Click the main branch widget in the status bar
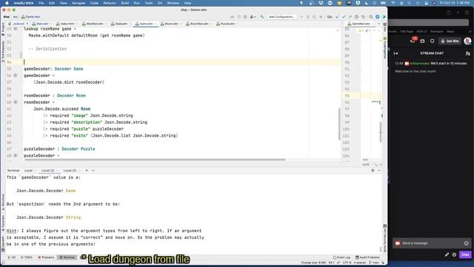The width and height of the screenshot is (474, 267). click(374, 263)
